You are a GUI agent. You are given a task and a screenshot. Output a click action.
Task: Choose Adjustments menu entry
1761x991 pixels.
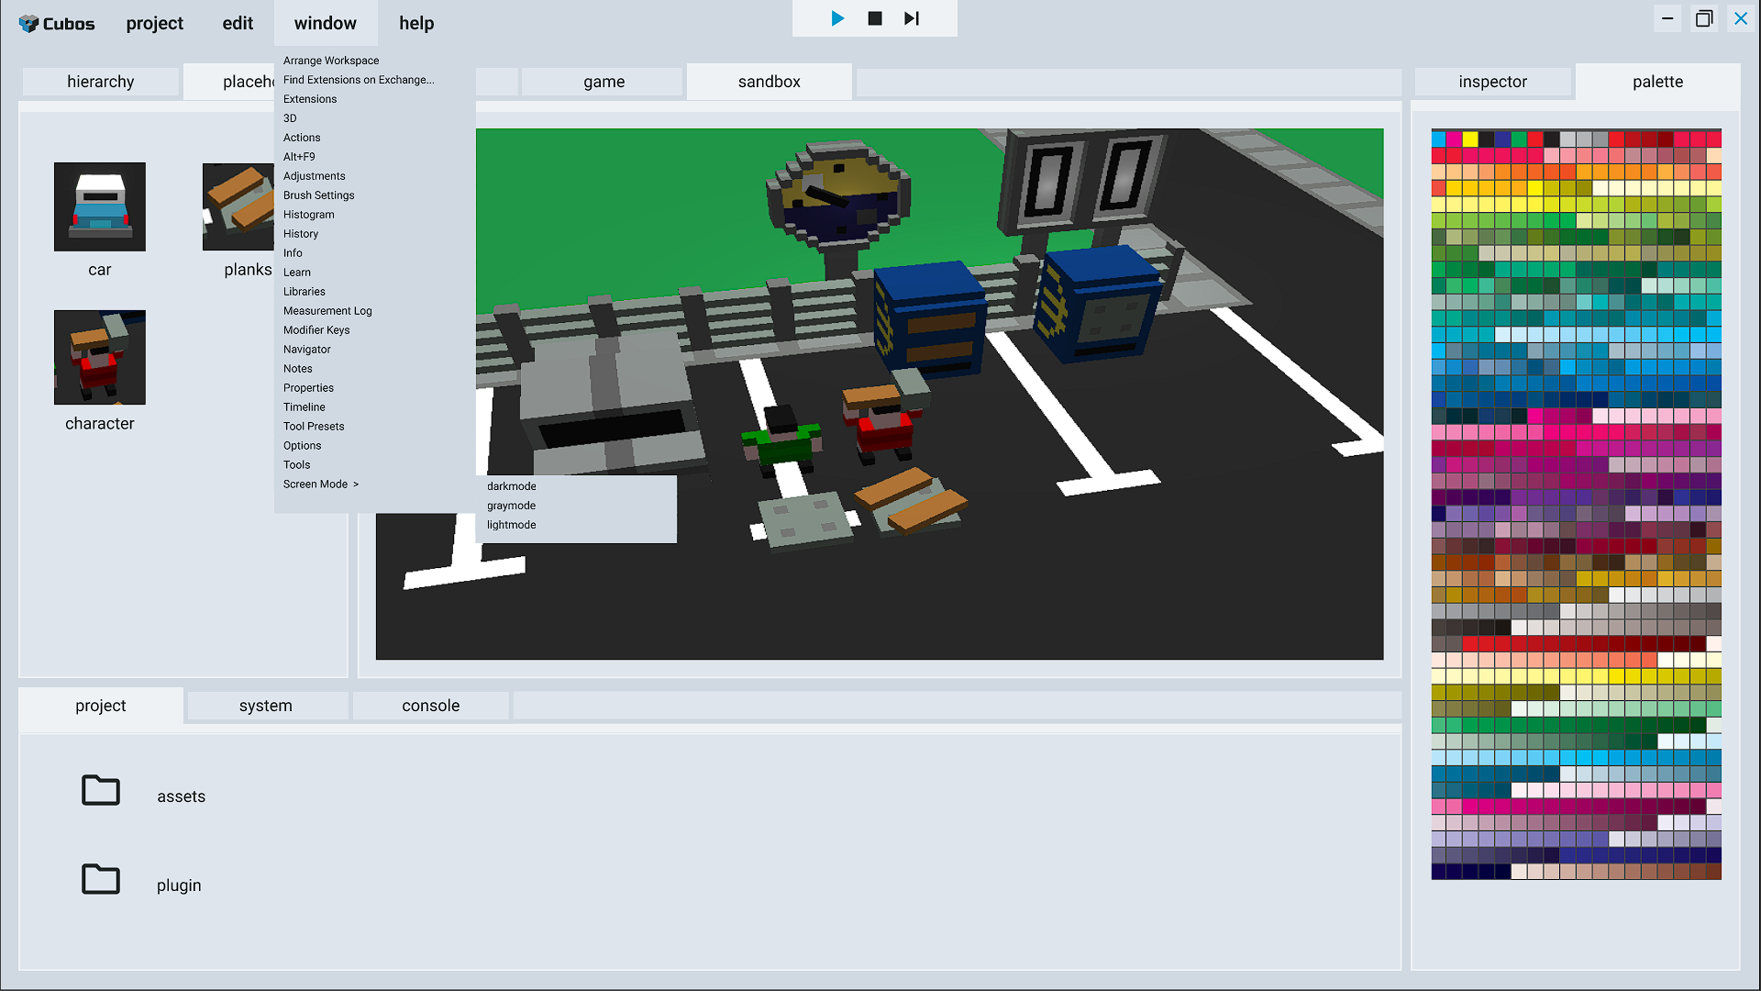pyautogui.click(x=315, y=176)
